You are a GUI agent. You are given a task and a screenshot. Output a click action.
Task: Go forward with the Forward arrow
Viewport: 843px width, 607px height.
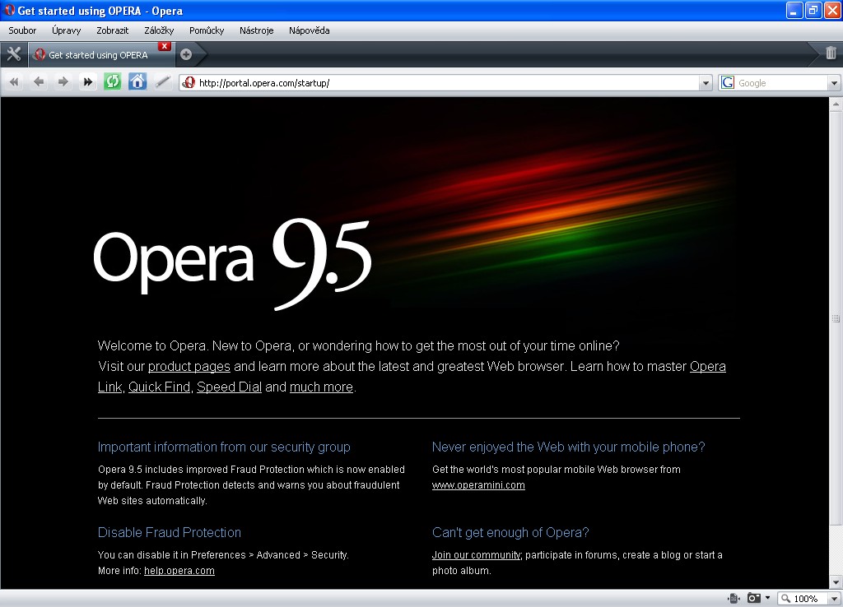63,82
